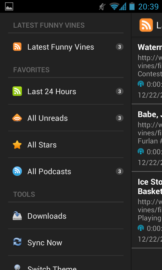Start Sync Now
The width and height of the screenshot is (162, 270).
66,242
